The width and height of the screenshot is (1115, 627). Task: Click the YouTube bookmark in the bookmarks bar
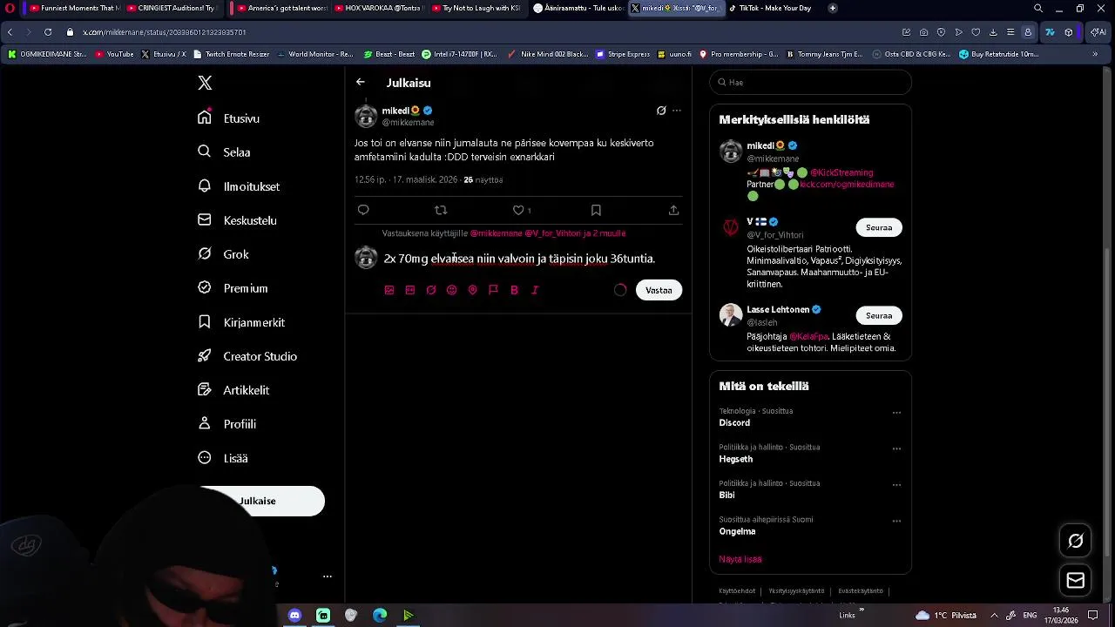(x=114, y=54)
